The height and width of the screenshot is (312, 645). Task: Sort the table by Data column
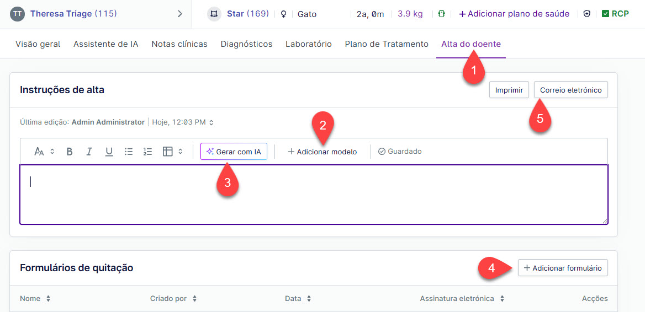pyautogui.click(x=309, y=298)
